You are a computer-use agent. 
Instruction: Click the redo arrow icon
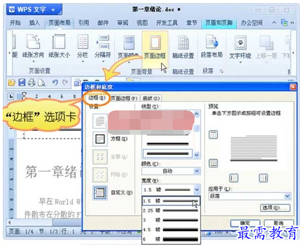coord(65,83)
